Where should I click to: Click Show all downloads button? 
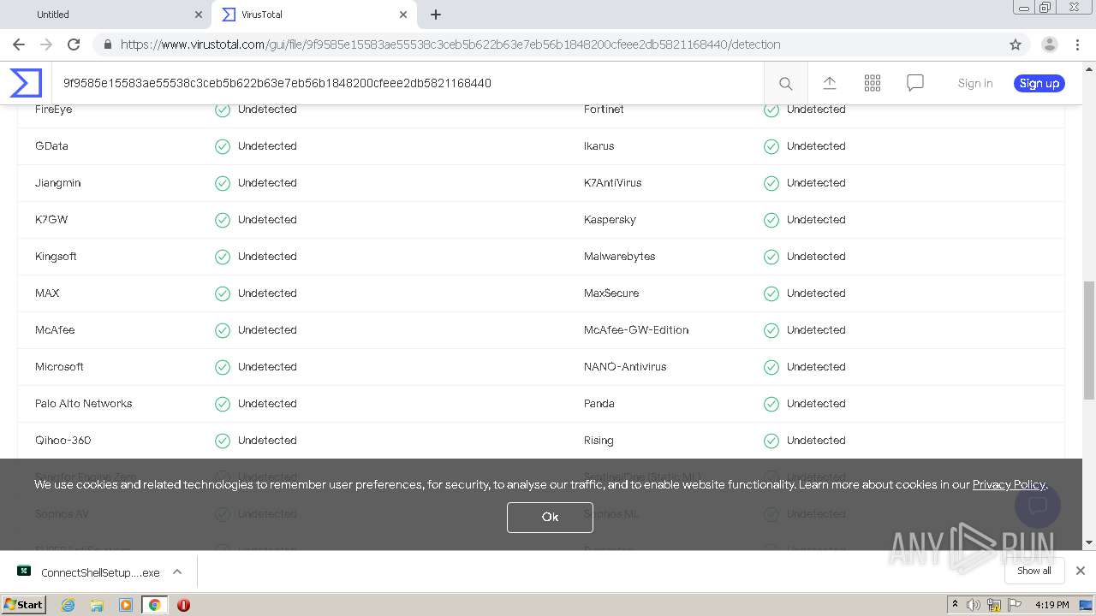pyautogui.click(x=1034, y=571)
